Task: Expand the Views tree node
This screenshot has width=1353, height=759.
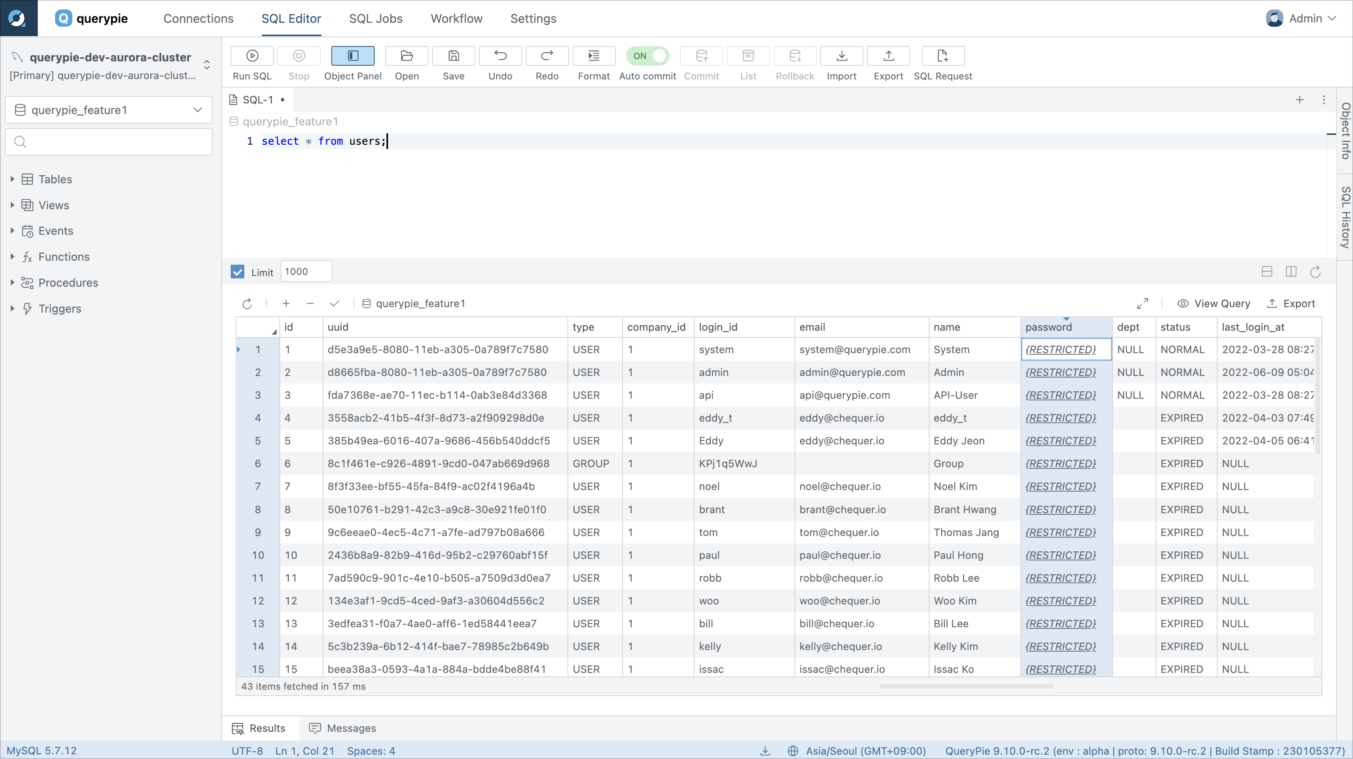Action: pyautogui.click(x=12, y=205)
